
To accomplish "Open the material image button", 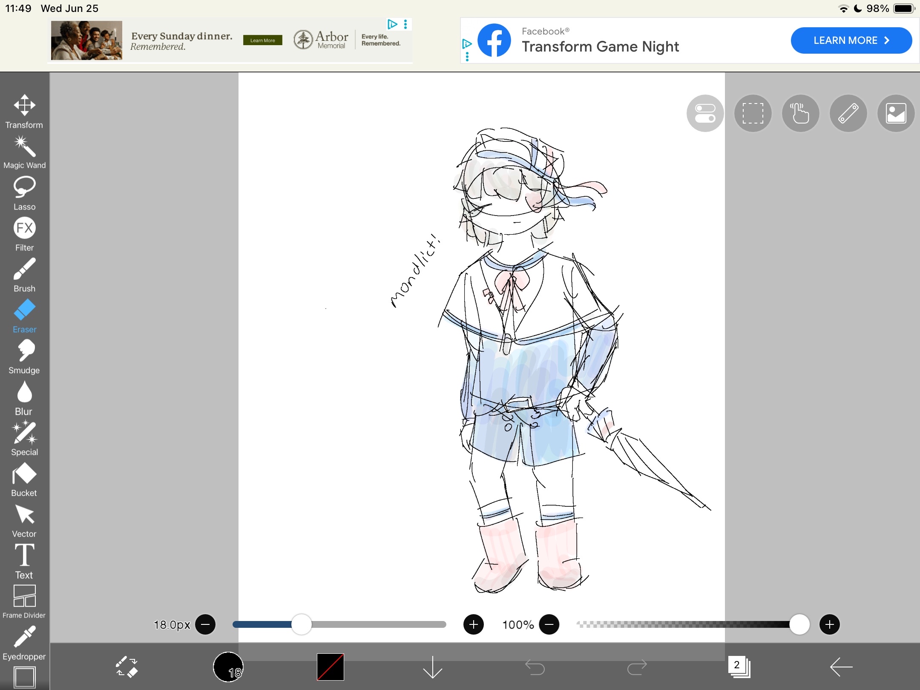I will click(896, 113).
